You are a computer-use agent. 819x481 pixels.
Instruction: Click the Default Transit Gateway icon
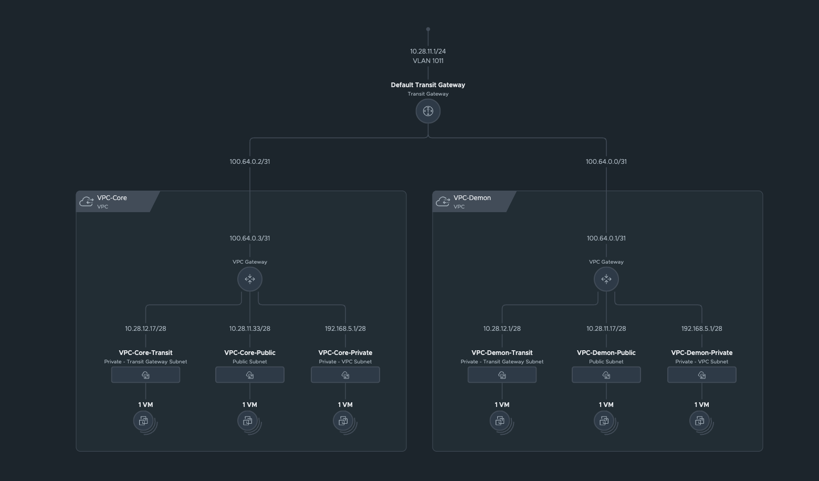[428, 111]
